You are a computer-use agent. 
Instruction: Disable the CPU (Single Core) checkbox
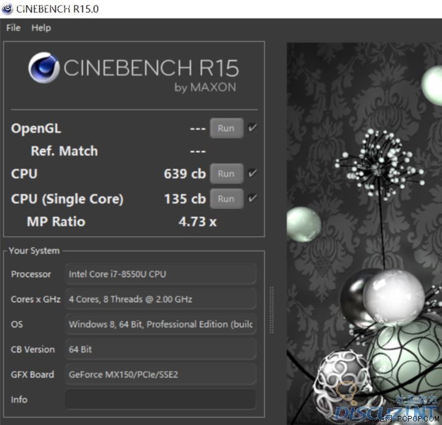tap(252, 199)
